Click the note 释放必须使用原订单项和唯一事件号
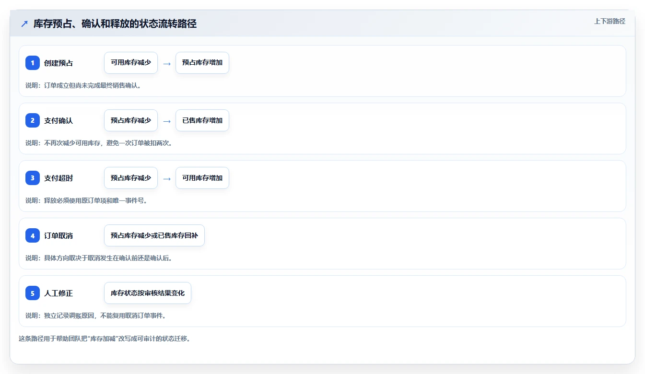Viewport: 645px width, 374px height. (x=86, y=200)
